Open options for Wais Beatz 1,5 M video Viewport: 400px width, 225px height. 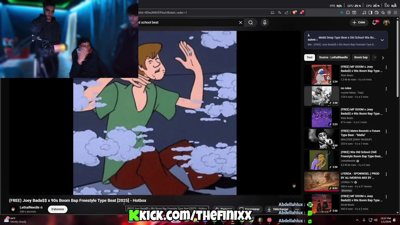(386, 67)
